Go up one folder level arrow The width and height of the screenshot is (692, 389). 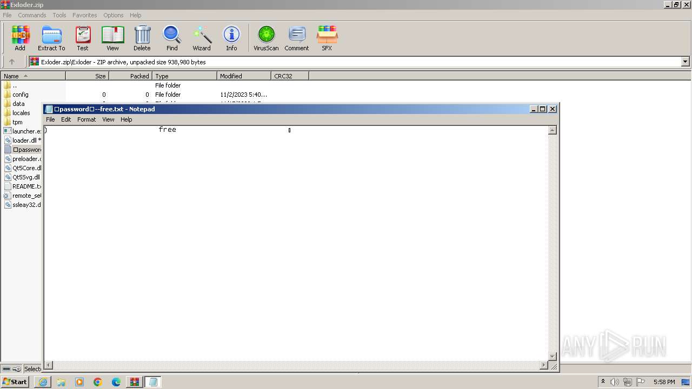click(x=12, y=62)
